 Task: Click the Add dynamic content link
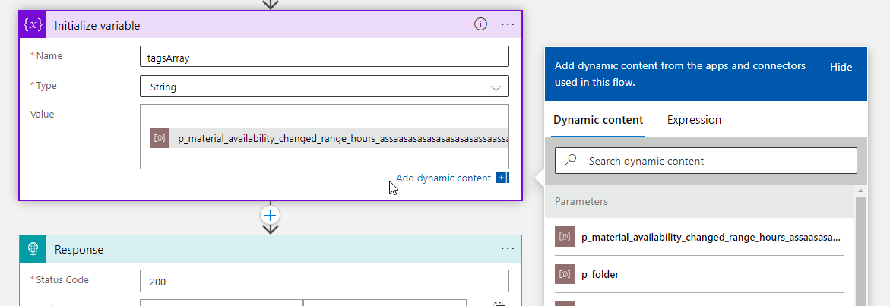443,178
